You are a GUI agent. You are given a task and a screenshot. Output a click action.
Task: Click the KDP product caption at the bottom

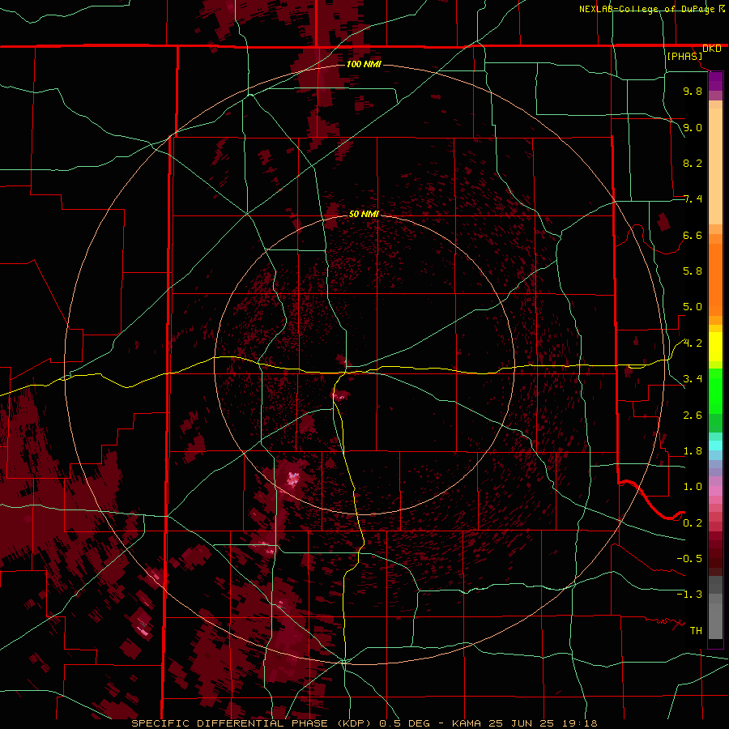pos(364,723)
